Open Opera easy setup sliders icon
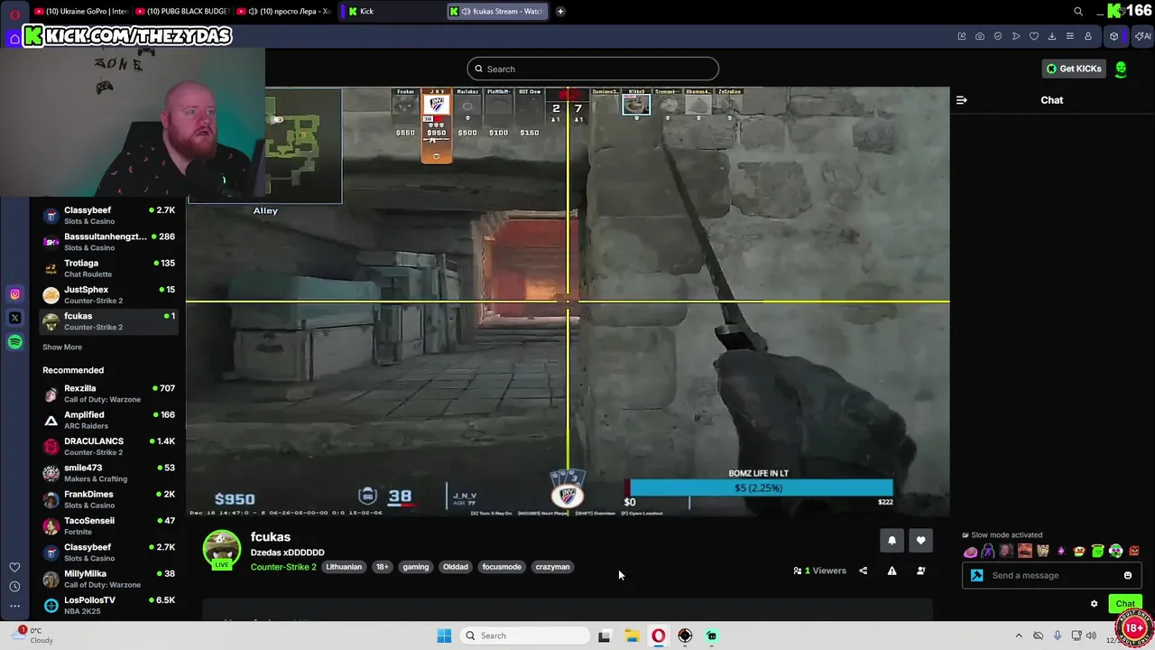The width and height of the screenshot is (1155, 650). click(1070, 36)
